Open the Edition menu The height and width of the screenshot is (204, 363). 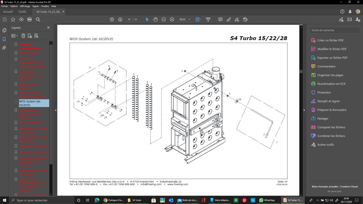[14, 6]
